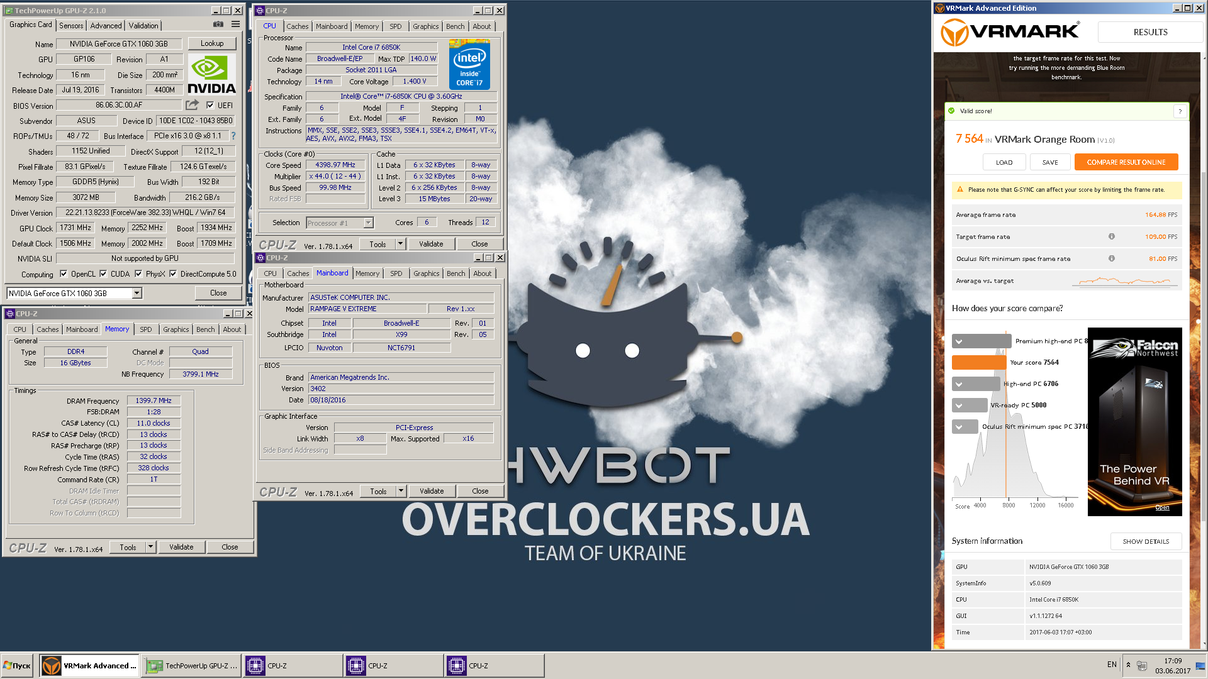This screenshot has height=679, width=1208.
Task: Open Tools dropdown arrow in CPU-Z Mainboard window
Action: click(x=401, y=490)
